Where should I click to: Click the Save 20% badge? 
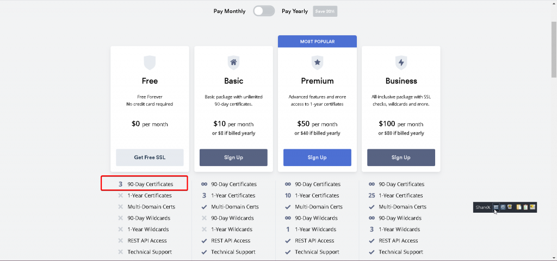[325, 11]
